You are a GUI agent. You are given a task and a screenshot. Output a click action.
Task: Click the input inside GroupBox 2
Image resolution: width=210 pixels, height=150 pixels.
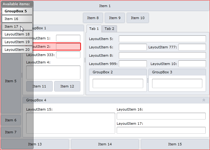118,83
